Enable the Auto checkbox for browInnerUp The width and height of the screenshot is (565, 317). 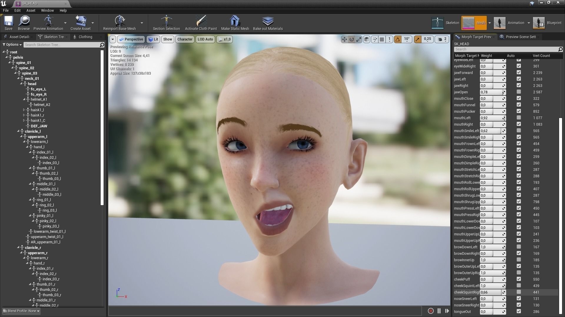click(519, 260)
